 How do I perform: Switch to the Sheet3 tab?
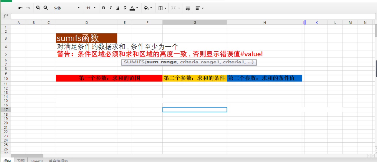tap(37, 160)
